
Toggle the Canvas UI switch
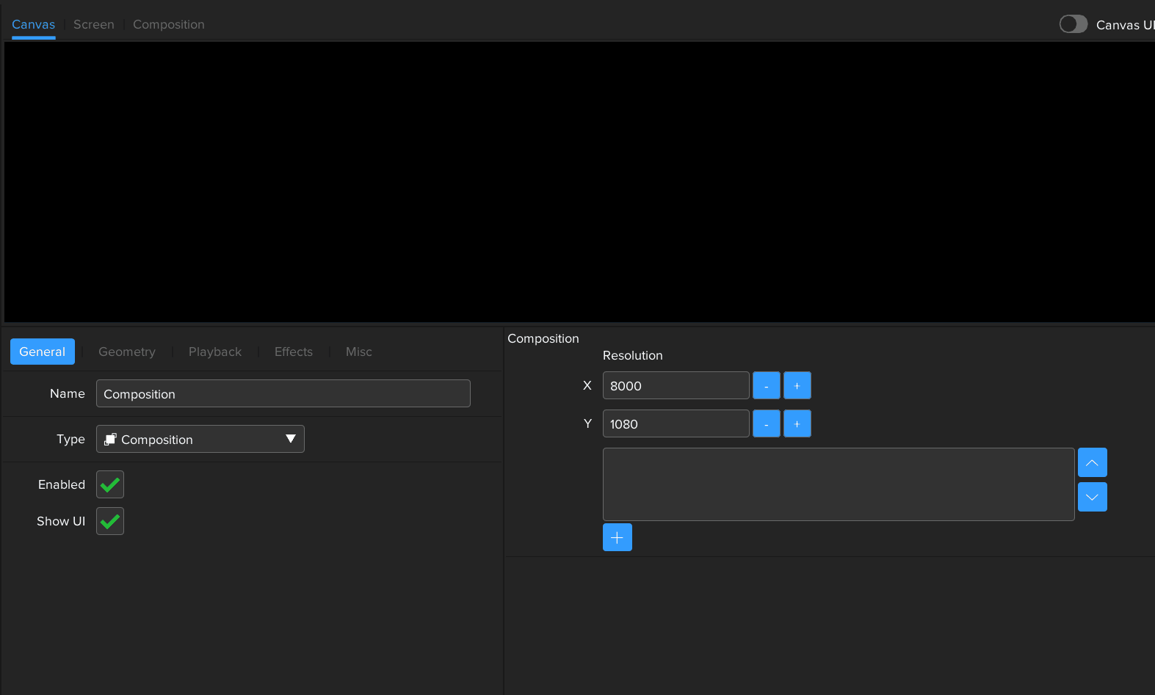(1073, 24)
